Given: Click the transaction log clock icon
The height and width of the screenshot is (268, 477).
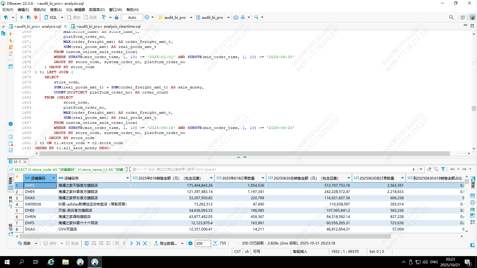Looking at the screenshot, I should [147, 17].
